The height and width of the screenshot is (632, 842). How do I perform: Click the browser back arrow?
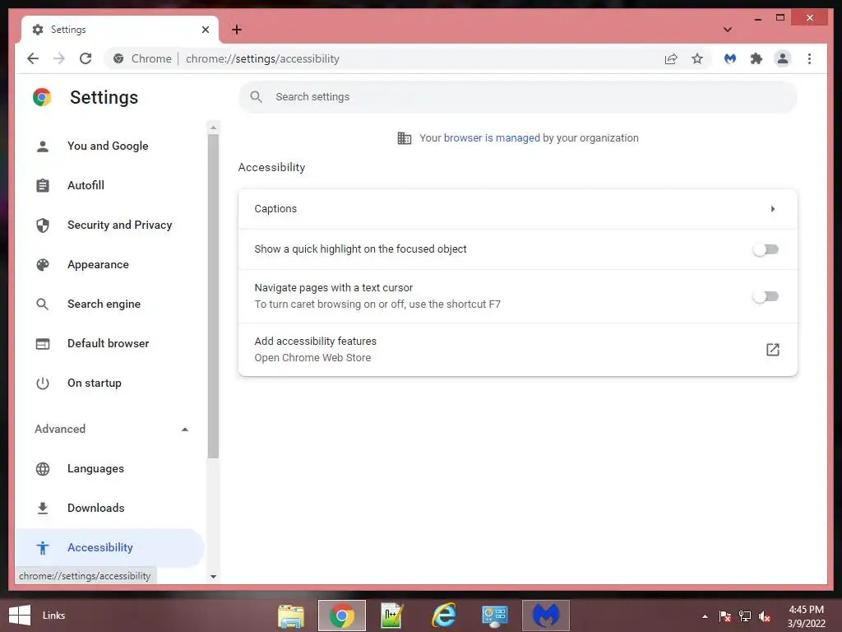coord(33,58)
